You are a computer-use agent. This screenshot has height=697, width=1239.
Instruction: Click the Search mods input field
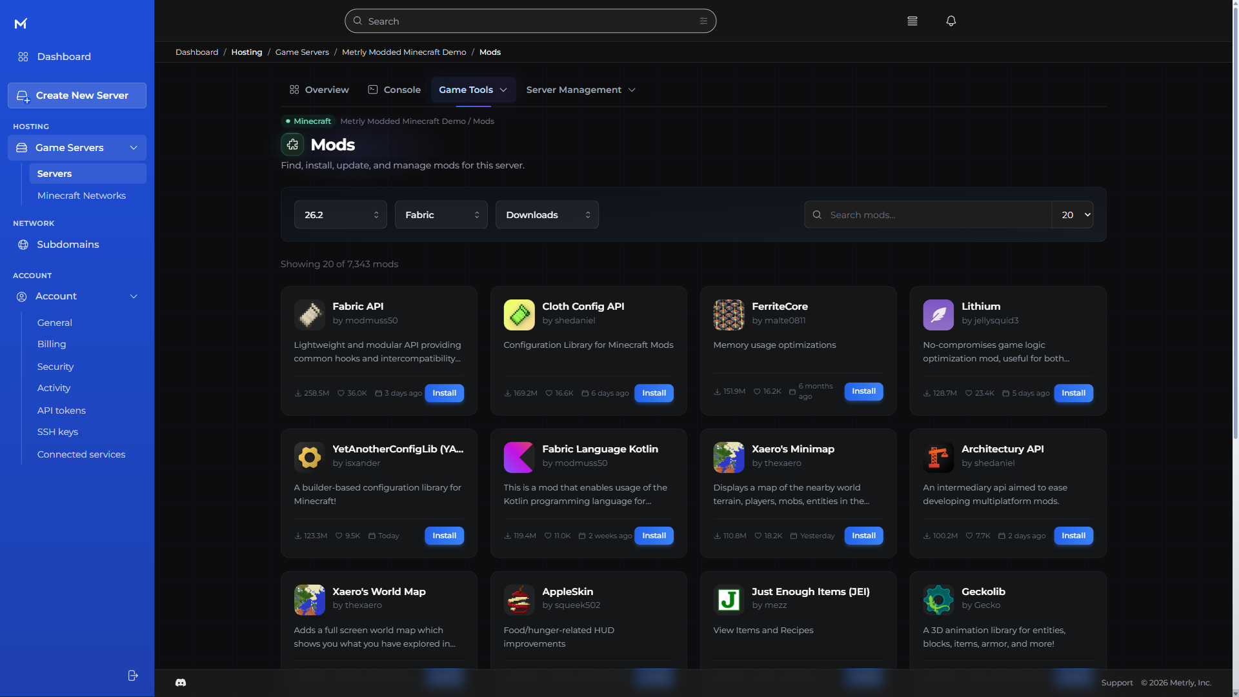(928, 215)
